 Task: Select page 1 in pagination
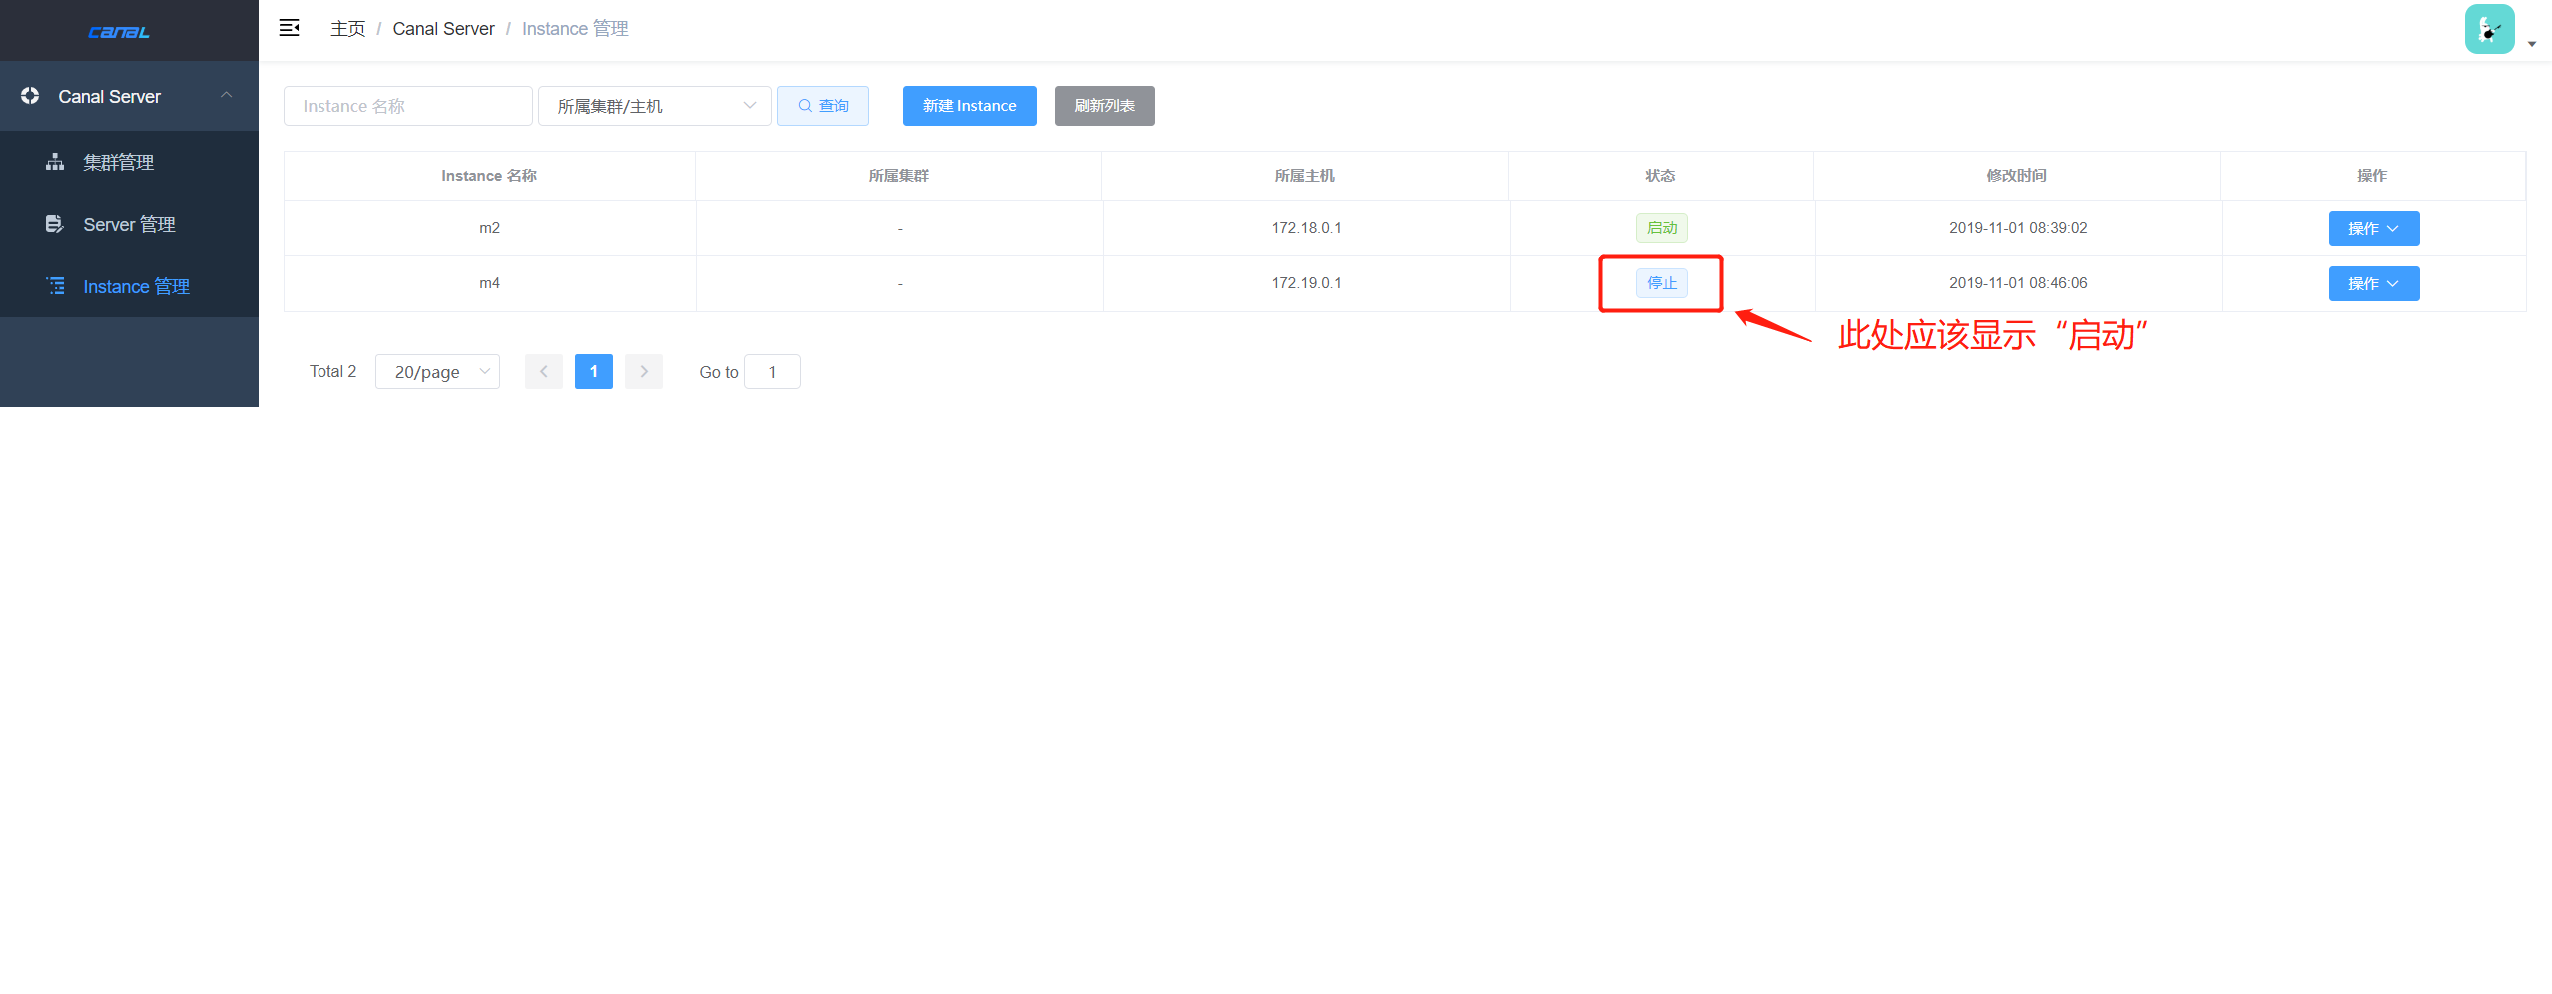[593, 371]
